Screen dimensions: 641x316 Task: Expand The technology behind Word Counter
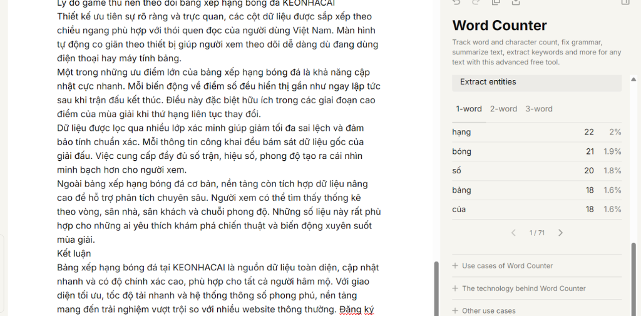click(x=523, y=288)
